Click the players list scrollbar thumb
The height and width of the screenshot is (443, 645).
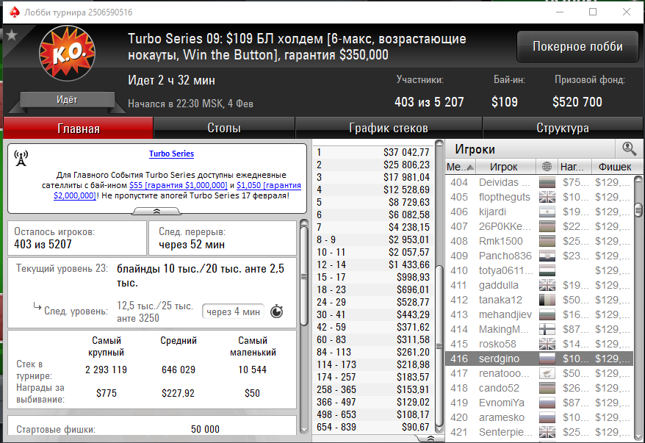tap(638, 210)
